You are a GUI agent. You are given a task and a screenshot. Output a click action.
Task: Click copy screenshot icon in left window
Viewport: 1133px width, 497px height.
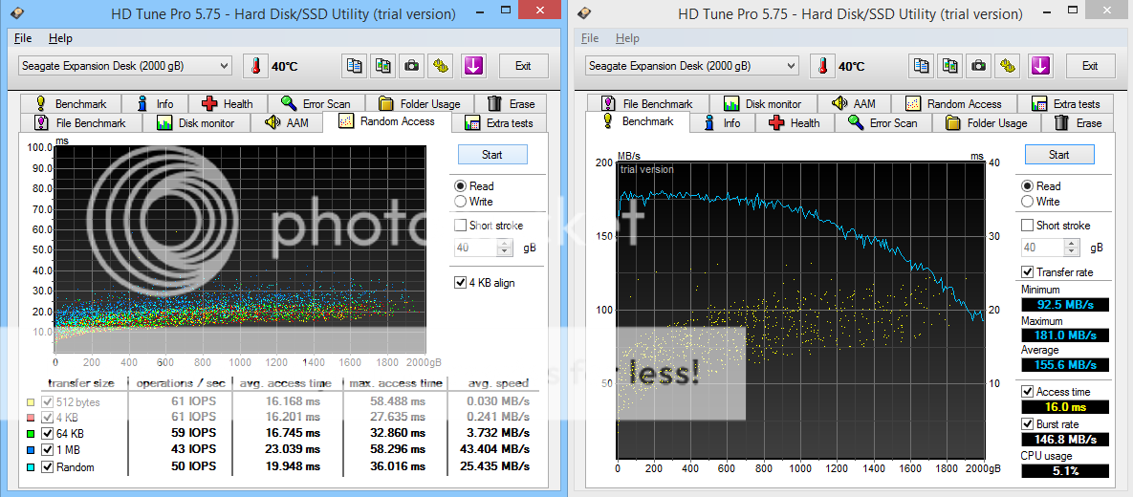pos(383,66)
